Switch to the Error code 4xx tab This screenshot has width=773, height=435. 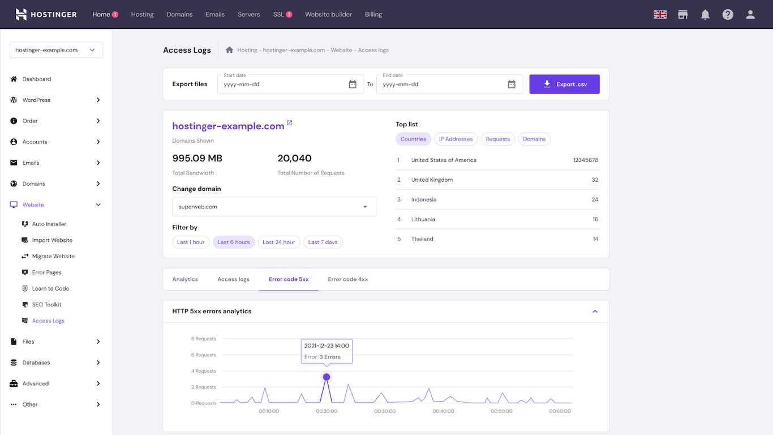[x=347, y=279]
